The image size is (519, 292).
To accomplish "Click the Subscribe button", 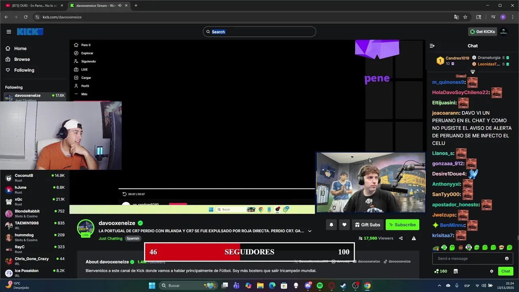I will (x=402, y=225).
